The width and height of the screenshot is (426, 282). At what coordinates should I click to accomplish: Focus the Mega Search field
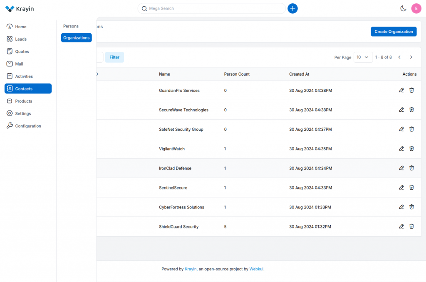point(212,8)
